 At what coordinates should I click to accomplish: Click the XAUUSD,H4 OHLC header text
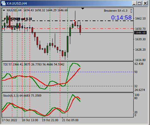click(37, 10)
